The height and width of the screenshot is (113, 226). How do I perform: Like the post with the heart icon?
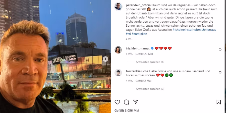pyautogui.click(x=117, y=102)
